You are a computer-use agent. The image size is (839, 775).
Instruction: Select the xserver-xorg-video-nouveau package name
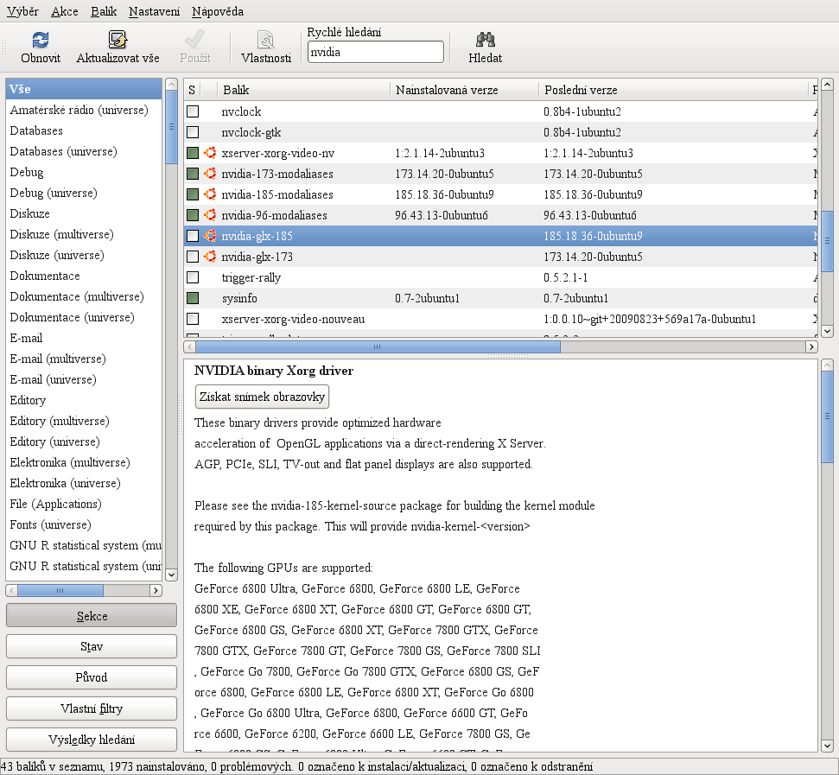[293, 320]
